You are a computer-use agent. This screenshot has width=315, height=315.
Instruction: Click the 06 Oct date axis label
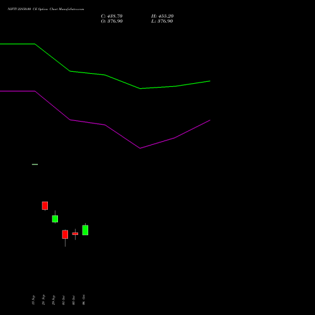pos(84,300)
